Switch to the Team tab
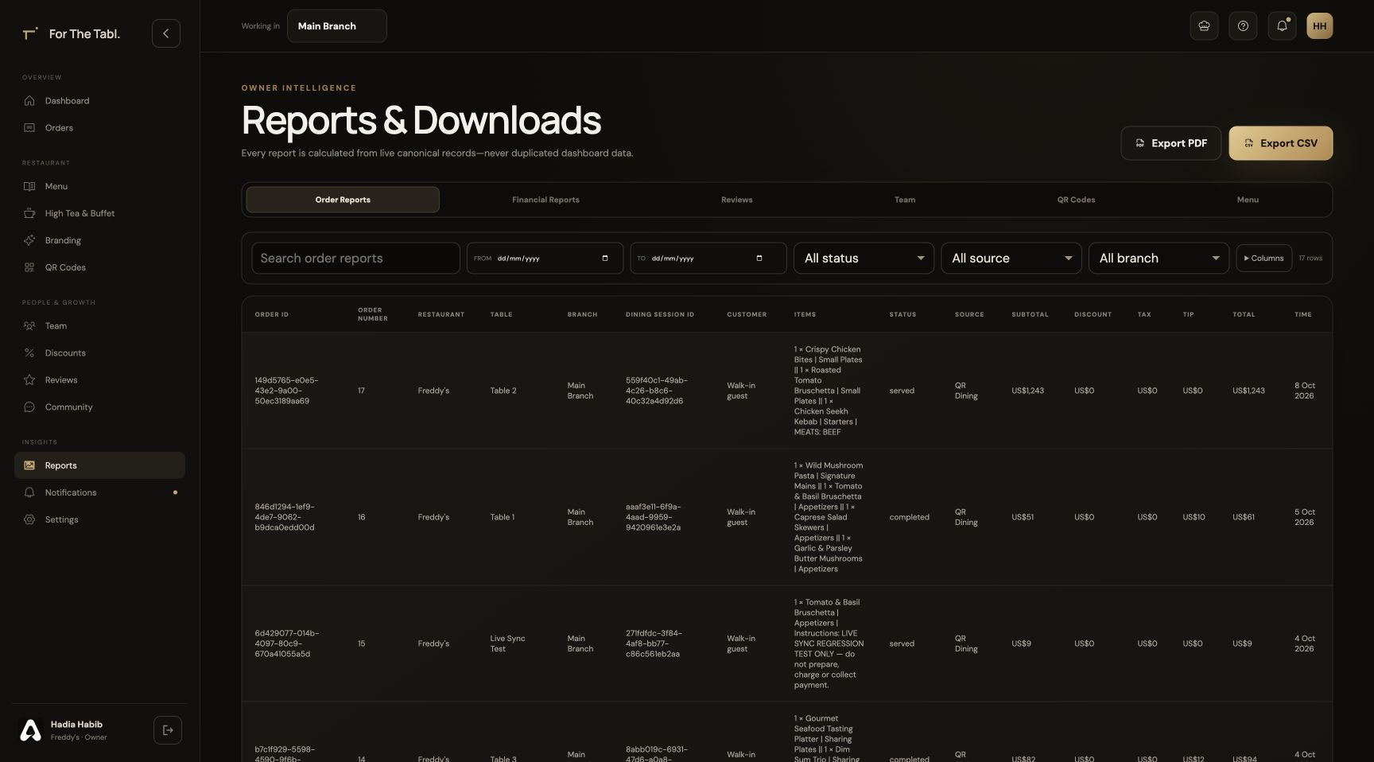1374x762 pixels. [905, 200]
